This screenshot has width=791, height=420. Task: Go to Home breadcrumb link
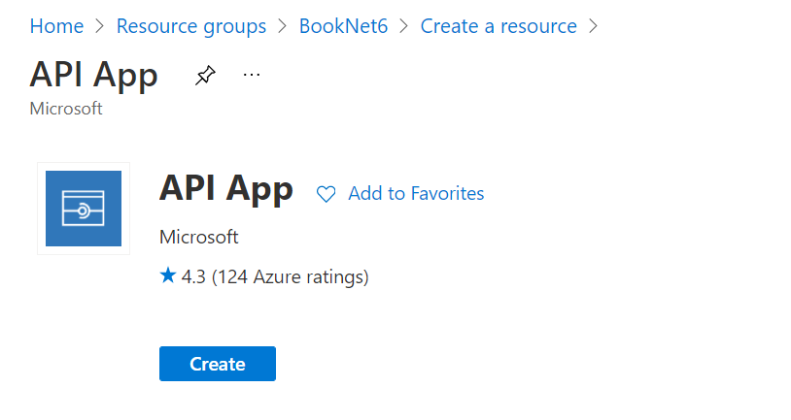56,25
